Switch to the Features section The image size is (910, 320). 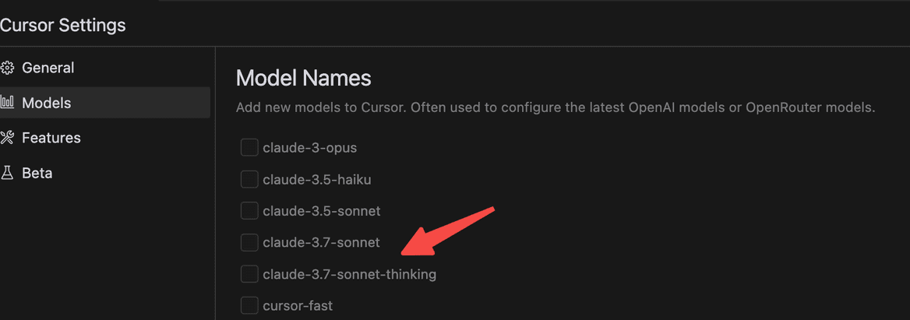(105, 138)
